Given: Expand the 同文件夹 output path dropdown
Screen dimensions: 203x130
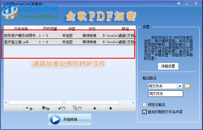Looking at the screenshot, I should pyautogui.click(x=180, y=86).
